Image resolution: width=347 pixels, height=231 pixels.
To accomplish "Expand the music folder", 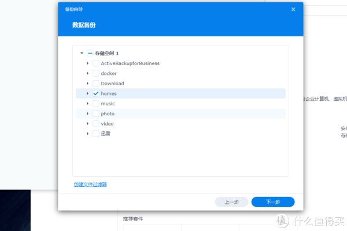I will tap(88, 103).
